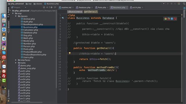Fold the methodFromBs function at line 20
The image size is (186, 104).
(x=67, y=67)
